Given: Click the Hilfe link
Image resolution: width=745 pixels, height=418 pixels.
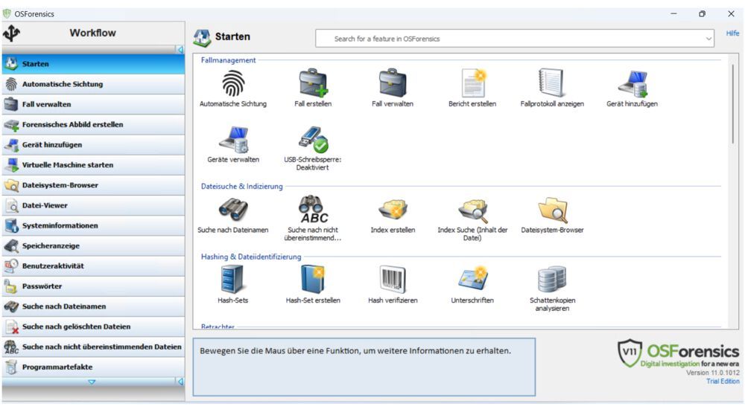Looking at the screenshot, I should click(732, 33).
